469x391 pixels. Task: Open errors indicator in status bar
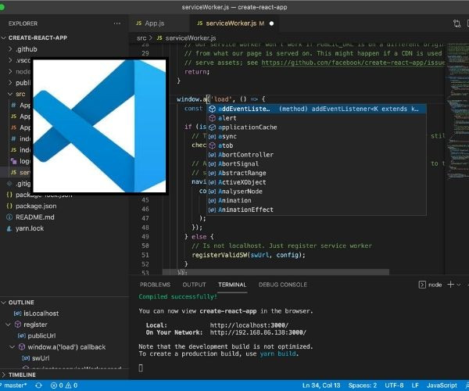point(57,386)
